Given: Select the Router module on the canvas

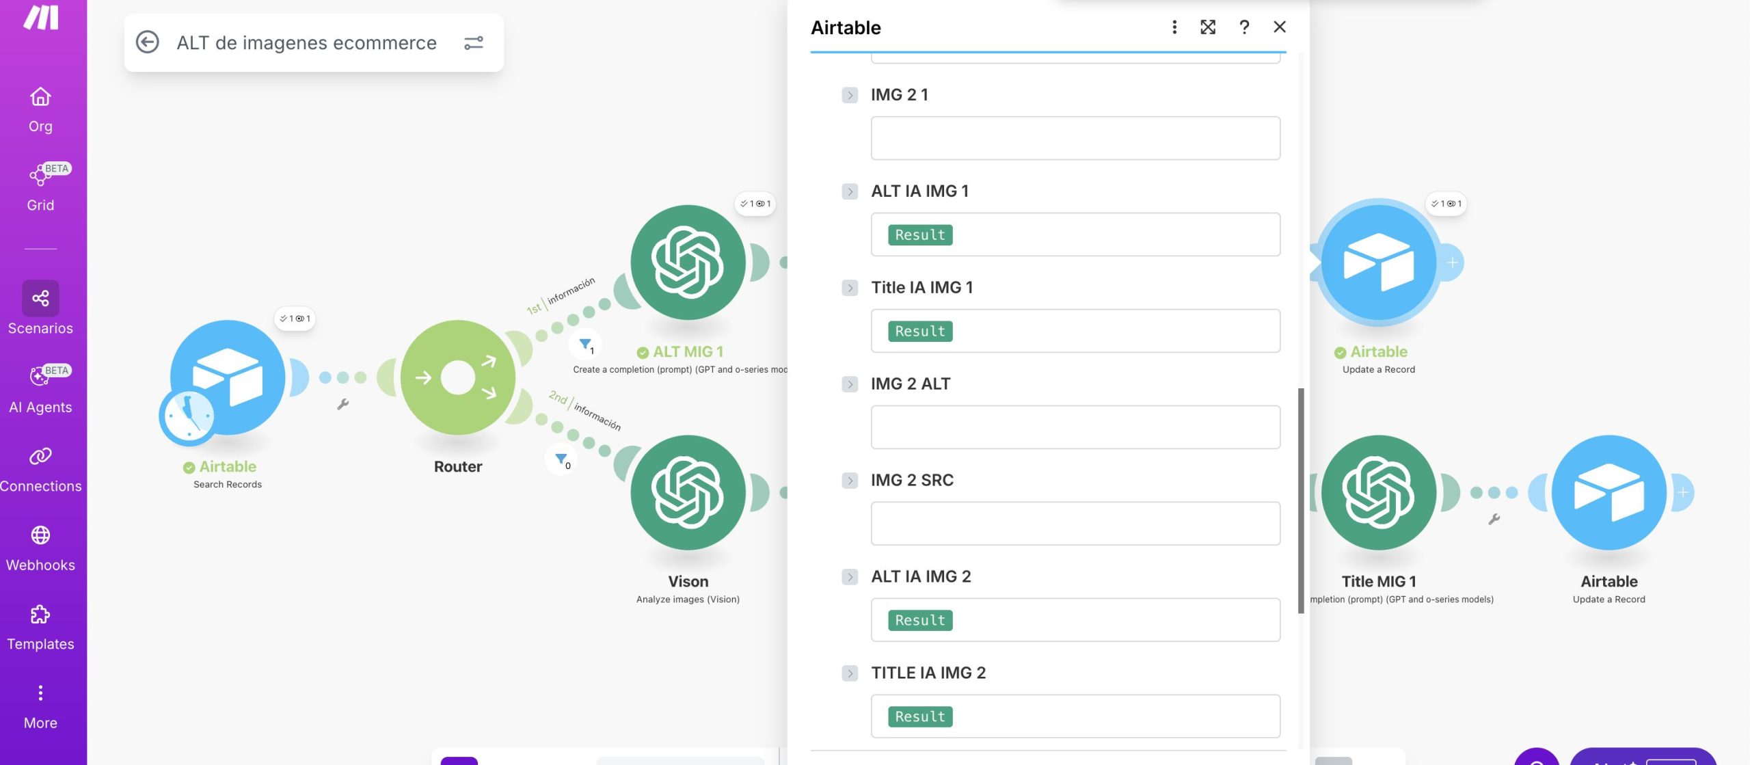Looking at the screenshot, I should pos(457,377).
